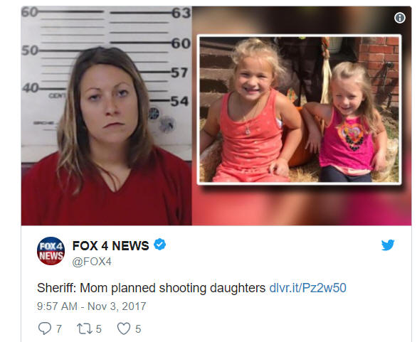Click tweet text 'Sheriff: Mom planned shooting daughters'
417x342 pixels.
151,288
